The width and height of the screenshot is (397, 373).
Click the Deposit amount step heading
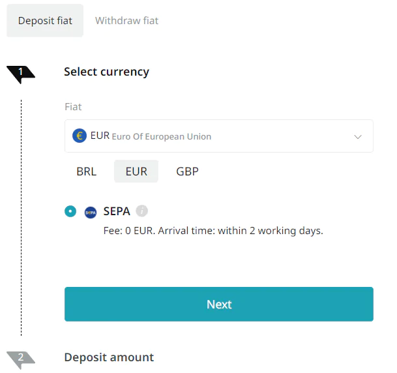[x=109, y=357]
